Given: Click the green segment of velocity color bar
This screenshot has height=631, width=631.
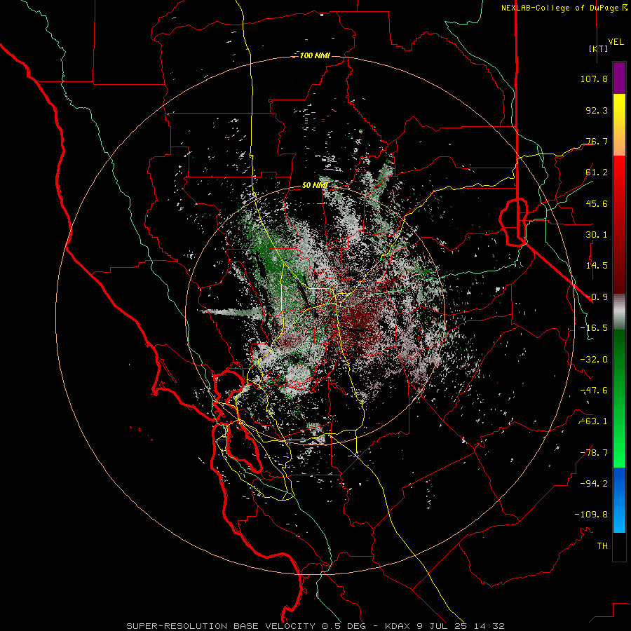Looking at the screenshot, I should pyautogui.click(x=619, y=398).
